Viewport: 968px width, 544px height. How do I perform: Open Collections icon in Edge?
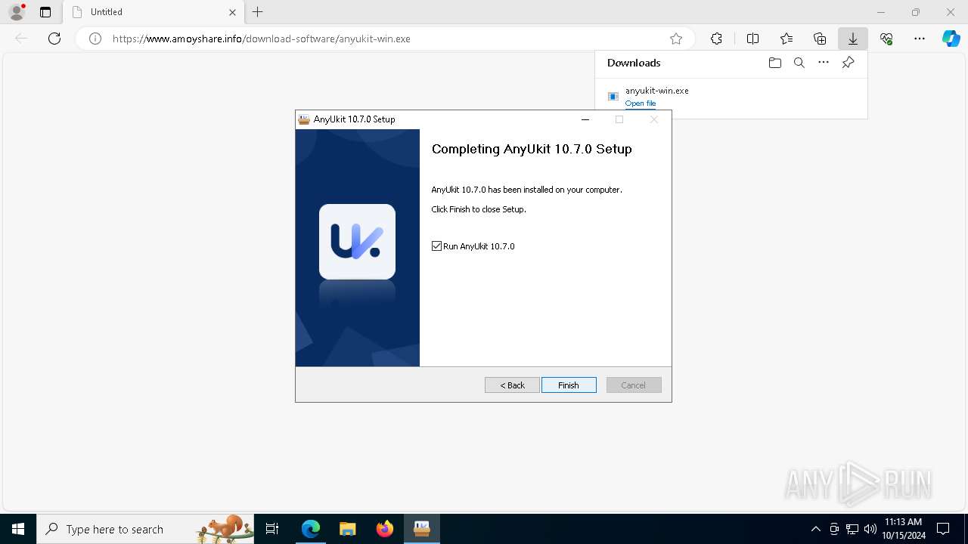820,39
